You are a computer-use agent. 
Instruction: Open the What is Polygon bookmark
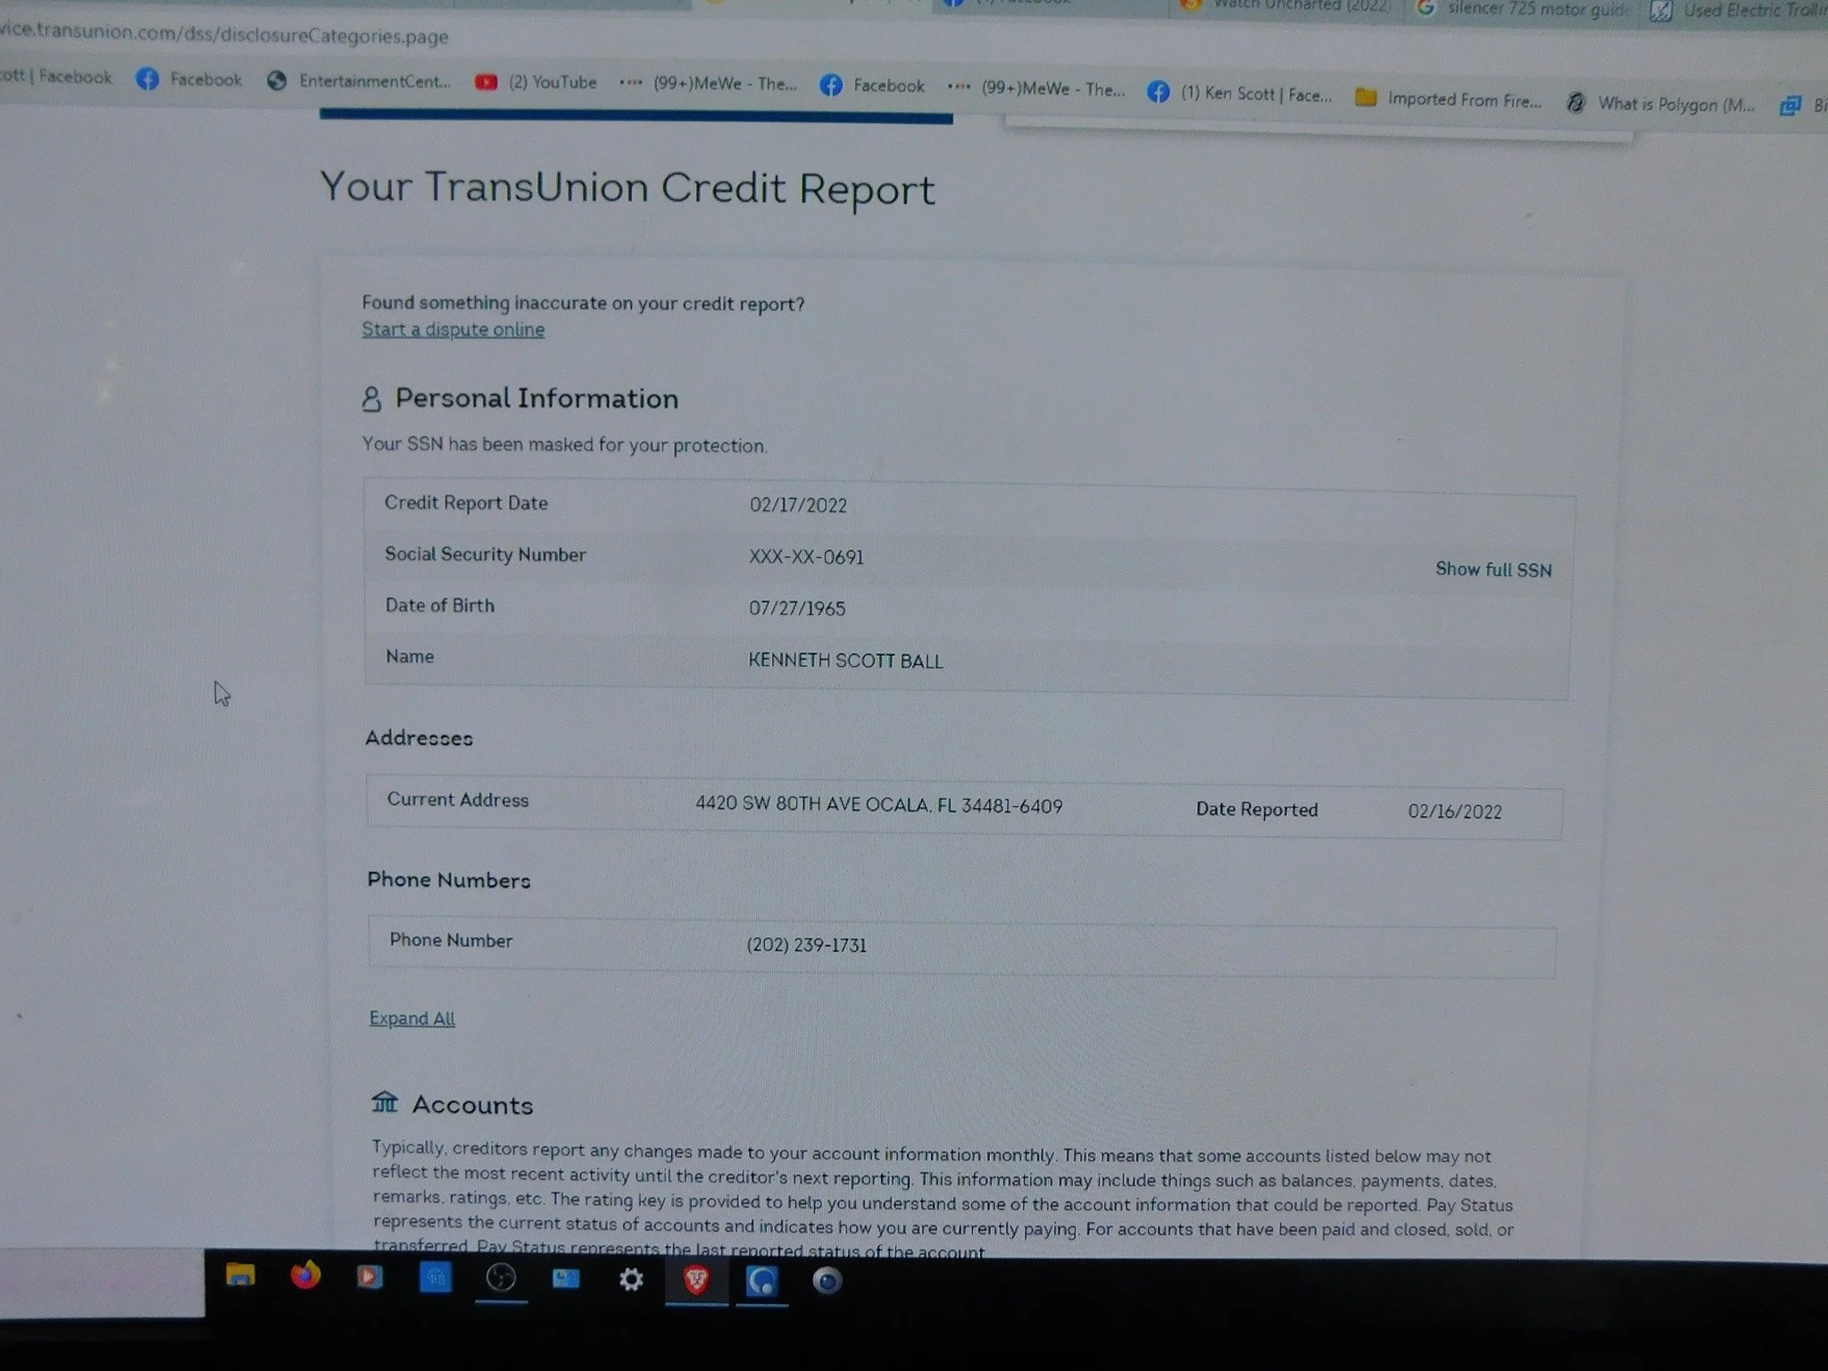(x=1662, y=104)
